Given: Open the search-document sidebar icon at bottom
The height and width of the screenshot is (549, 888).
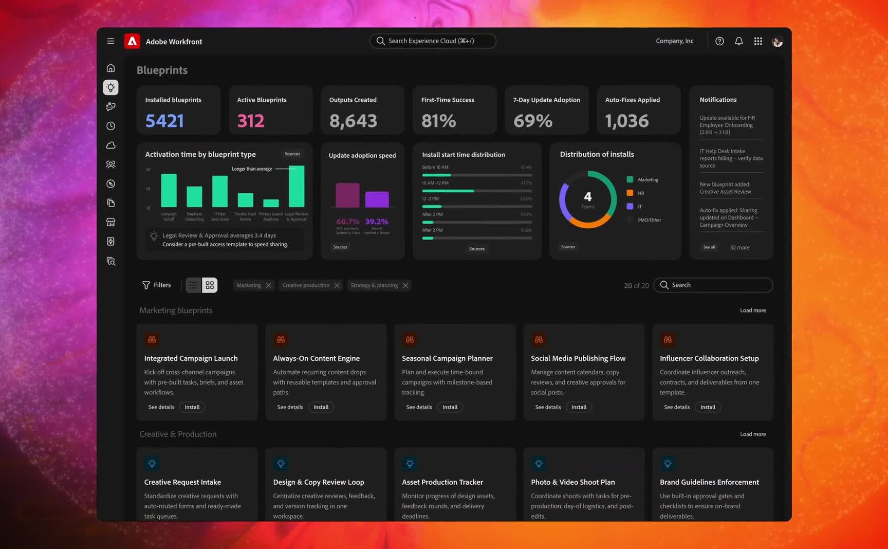Looking at the screenshot, I should pos(110,261).
